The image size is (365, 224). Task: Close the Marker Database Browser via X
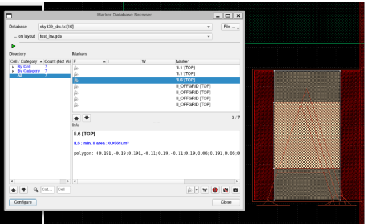point(238,16)
